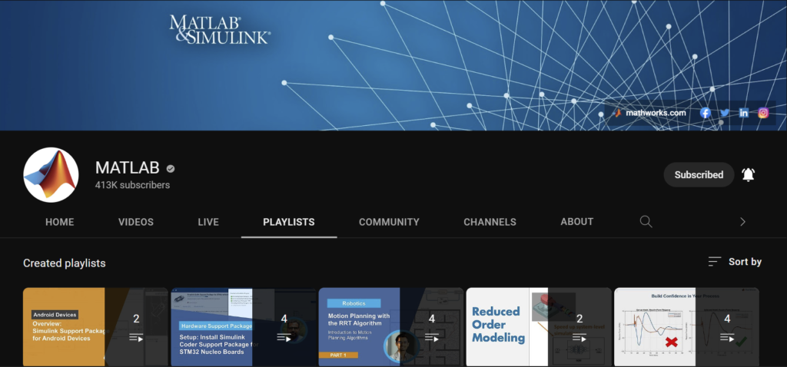Click the playlist icon on Build Confidence thumbnail

pos(727,337)
